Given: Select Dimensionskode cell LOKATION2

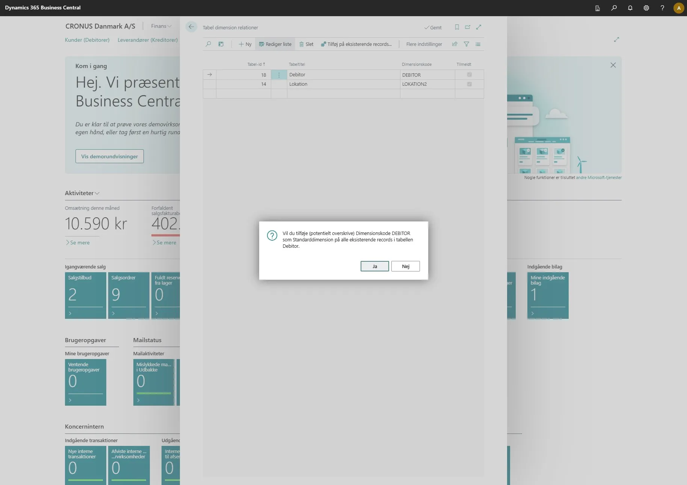Looking at the screenshot, I should 427,84.
